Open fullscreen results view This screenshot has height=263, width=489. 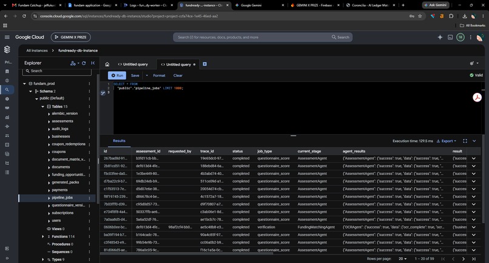tap(465, 141)
